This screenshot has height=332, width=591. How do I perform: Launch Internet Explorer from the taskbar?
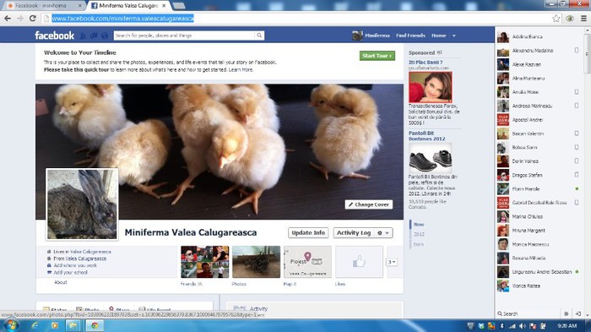[x=35, y=325]
